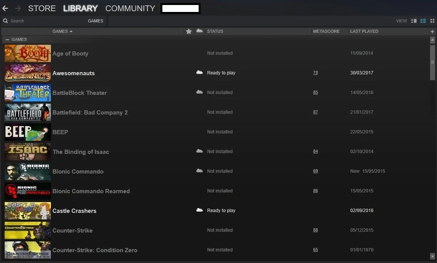Viewport: 437px width, 263px height.
Task: Select the BattleBlock Theater title
Action: pyautogui.click(x=80, y=93)
